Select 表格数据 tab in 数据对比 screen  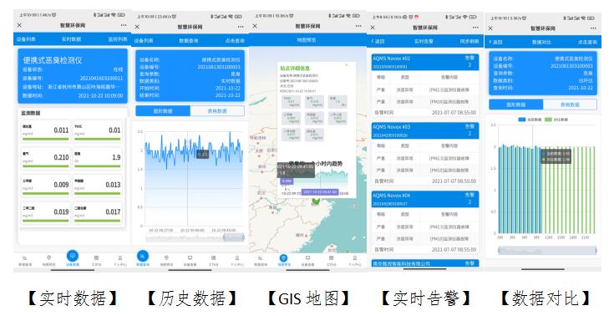coord(570,104)
